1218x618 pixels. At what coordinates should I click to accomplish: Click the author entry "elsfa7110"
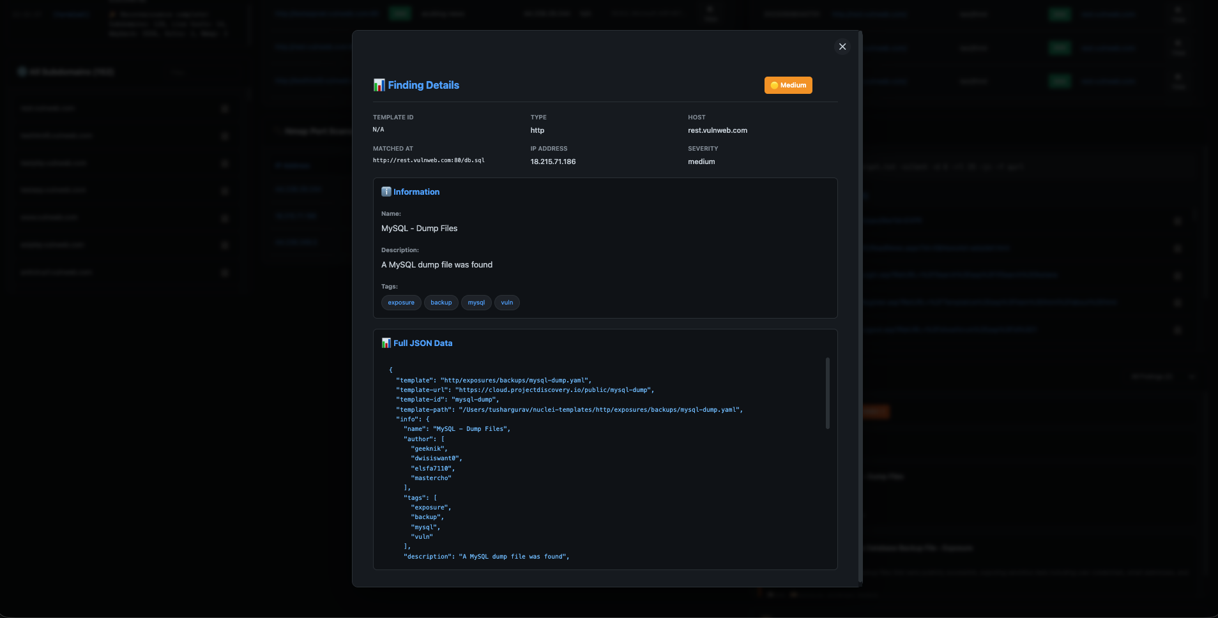click(433, 469)
